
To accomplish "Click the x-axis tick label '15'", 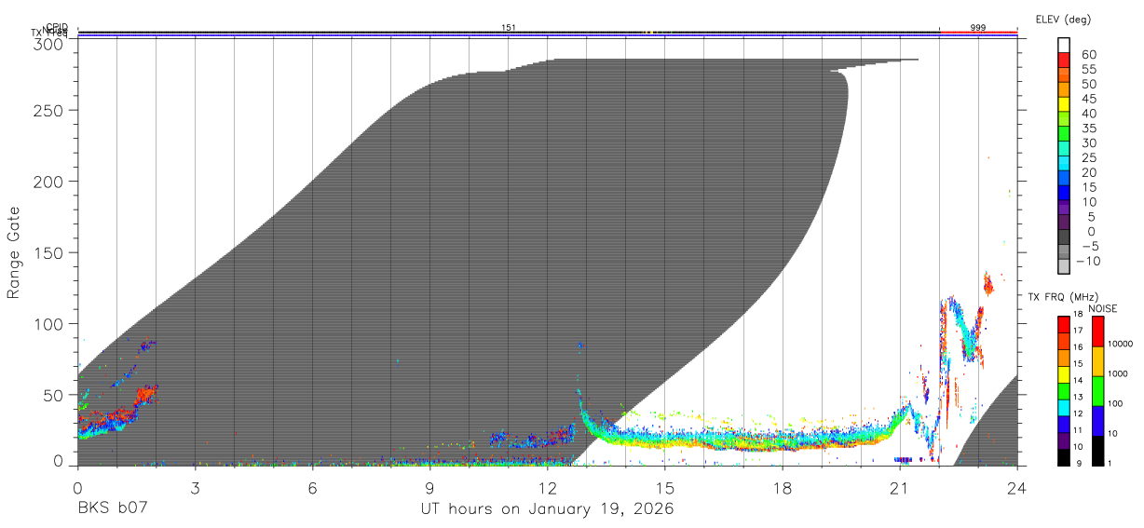I will 664,487.
